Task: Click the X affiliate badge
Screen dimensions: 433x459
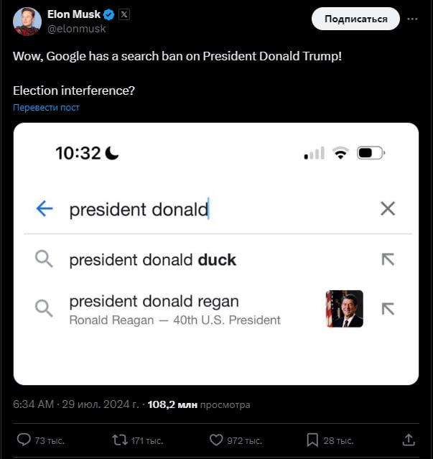Action: pyautogui.click(x=124, y=14)
